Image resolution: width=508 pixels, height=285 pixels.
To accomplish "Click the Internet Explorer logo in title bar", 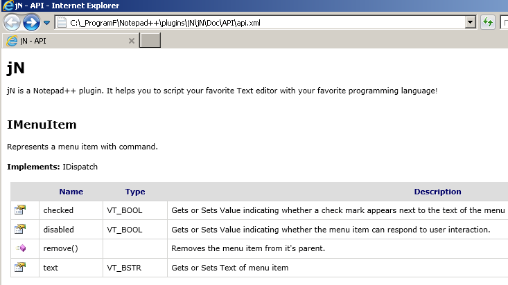I will point(8,6).
